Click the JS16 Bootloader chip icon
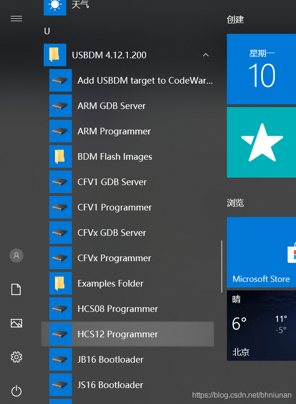 click(61, 385)
